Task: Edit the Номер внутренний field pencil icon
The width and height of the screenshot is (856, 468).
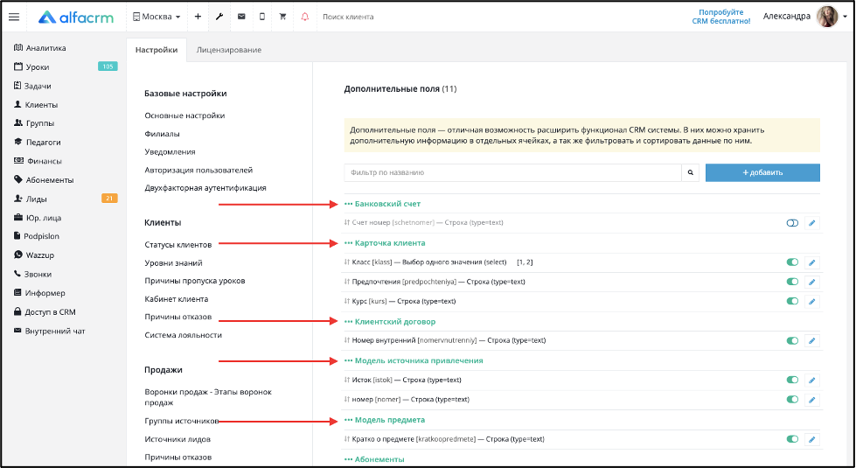Action: [x=811, y=341]
